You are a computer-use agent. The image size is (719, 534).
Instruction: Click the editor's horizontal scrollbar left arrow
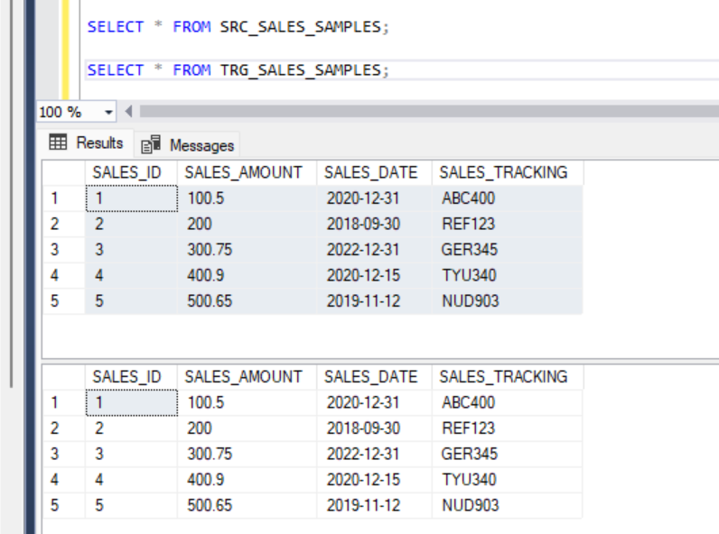tap(128, 112)
